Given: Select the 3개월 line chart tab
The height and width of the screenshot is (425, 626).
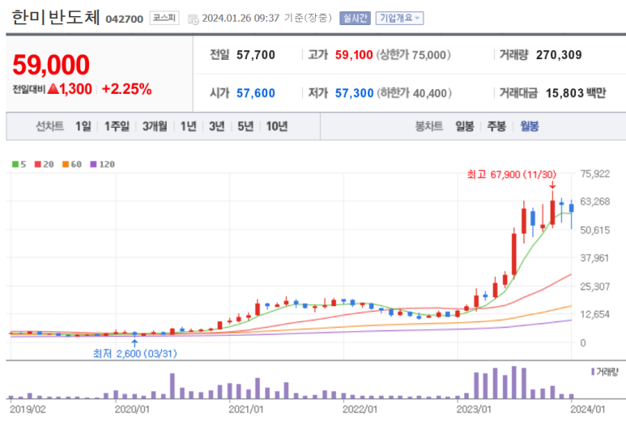Looking at the screenshot, I should click(155, 126).
